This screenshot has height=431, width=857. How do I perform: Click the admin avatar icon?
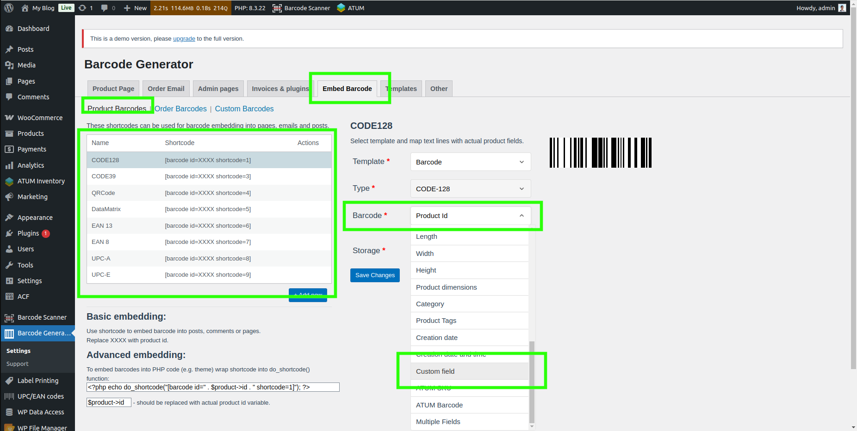click(842, 8)
